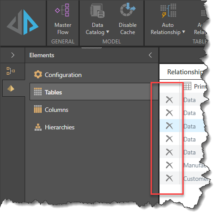Viewport: 220px width, 218px height.
Task: Collapse the Elements panel with left chevron
Action: (x=150, y=55)
